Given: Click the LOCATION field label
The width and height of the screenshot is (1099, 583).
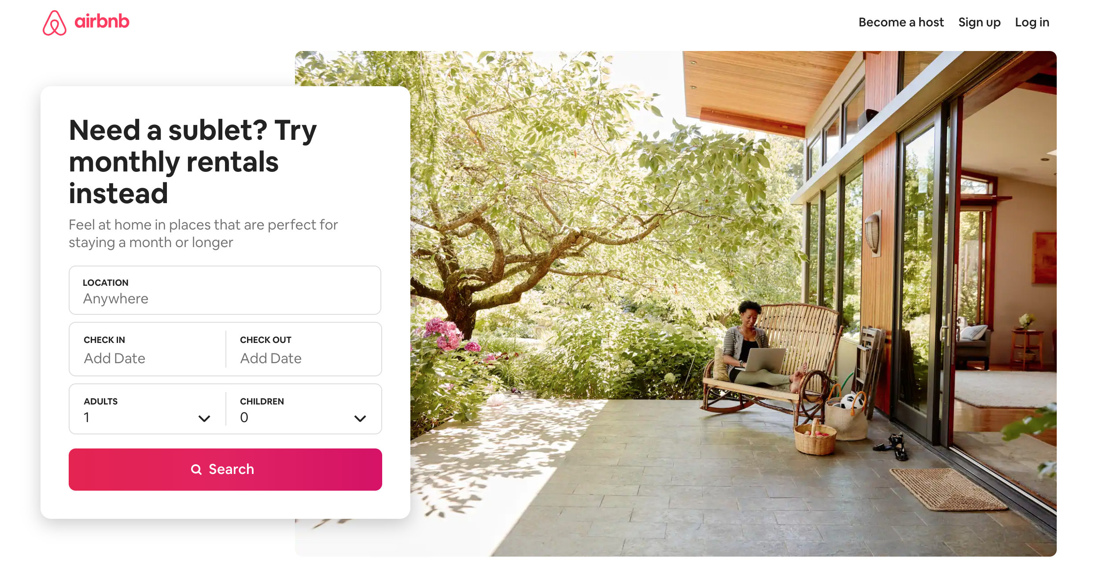Looking at the screenshot, I should click(x=106, y=283).
